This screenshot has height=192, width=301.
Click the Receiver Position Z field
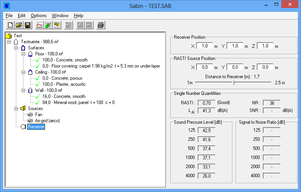pyautogui.click(x=265, y=46)
